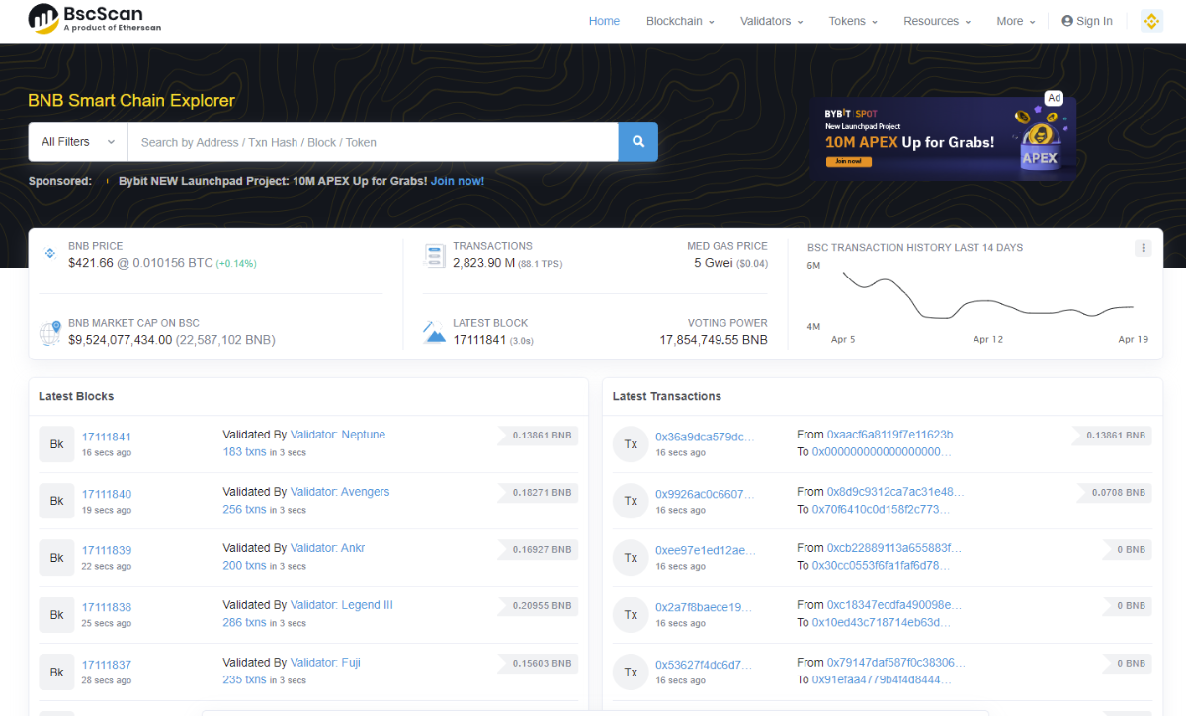The image size is (1186, 716).
Task: Click the Join now! sponsored link
Action: (458, 181)
